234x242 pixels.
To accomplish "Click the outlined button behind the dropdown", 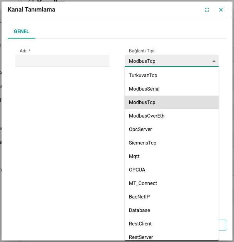I will click(x=222, y=225).
